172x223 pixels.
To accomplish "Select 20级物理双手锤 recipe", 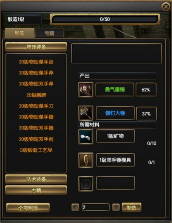I will point(36,128).
